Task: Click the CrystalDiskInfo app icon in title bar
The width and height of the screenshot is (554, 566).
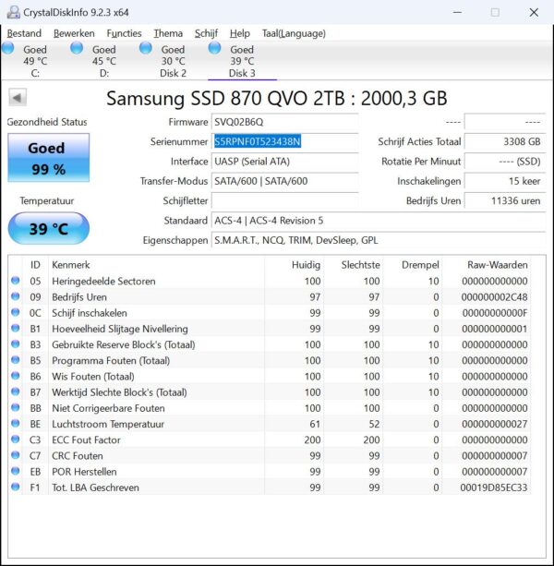Action: [x=13, y=12]
